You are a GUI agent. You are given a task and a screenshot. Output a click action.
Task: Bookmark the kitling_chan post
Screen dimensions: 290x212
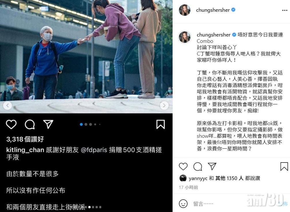click(160, 125)
